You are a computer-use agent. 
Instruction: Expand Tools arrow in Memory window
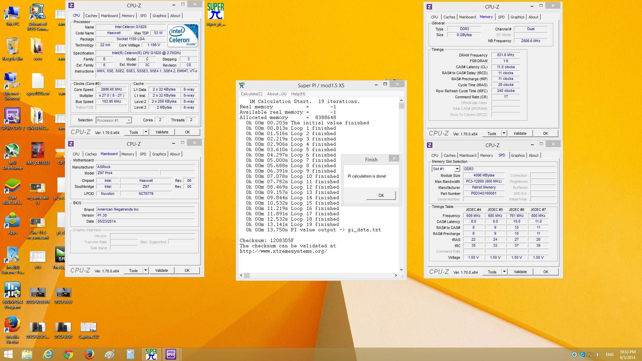click(504, 133)
